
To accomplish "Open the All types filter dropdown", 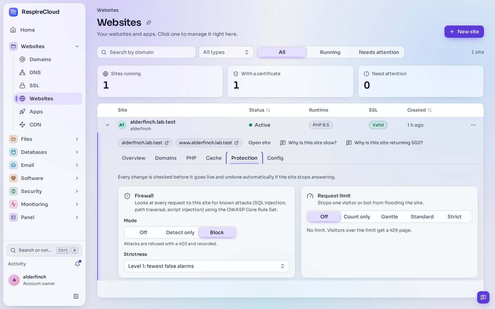I will tap(226, 52).
